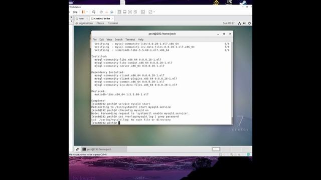Click the revert snapshot toolbar icon
321x180 pixels.
coord(106,12)
